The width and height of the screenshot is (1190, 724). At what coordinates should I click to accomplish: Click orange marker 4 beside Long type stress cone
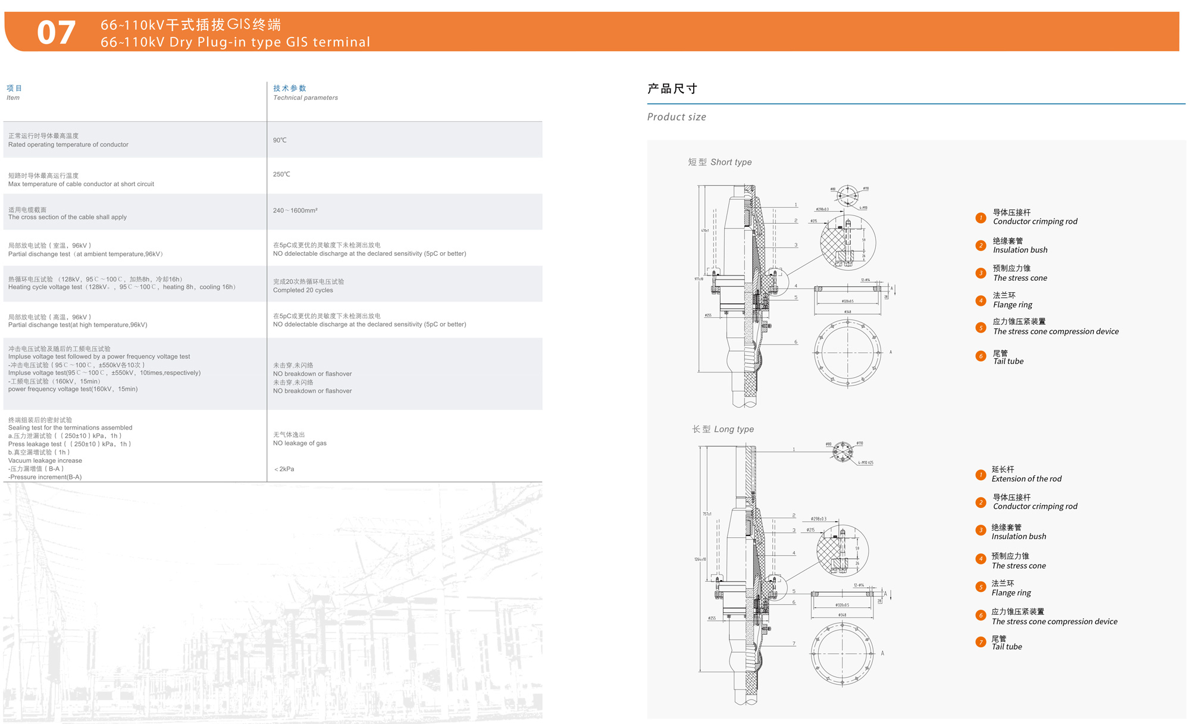(x=981, y=559)
